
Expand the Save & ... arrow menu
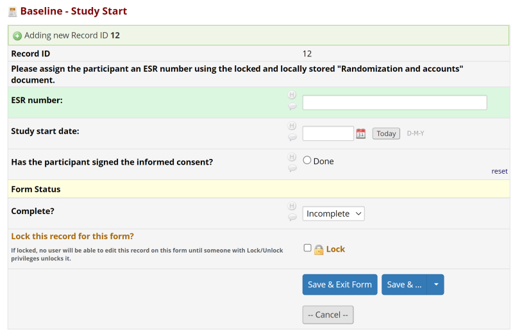(436, 285)
